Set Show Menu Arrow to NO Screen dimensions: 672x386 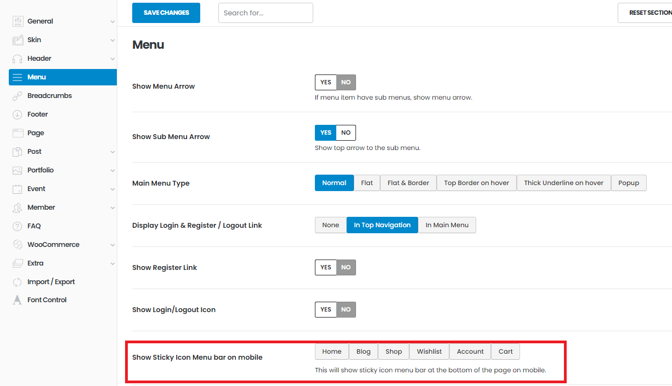[x=346, y=82]
